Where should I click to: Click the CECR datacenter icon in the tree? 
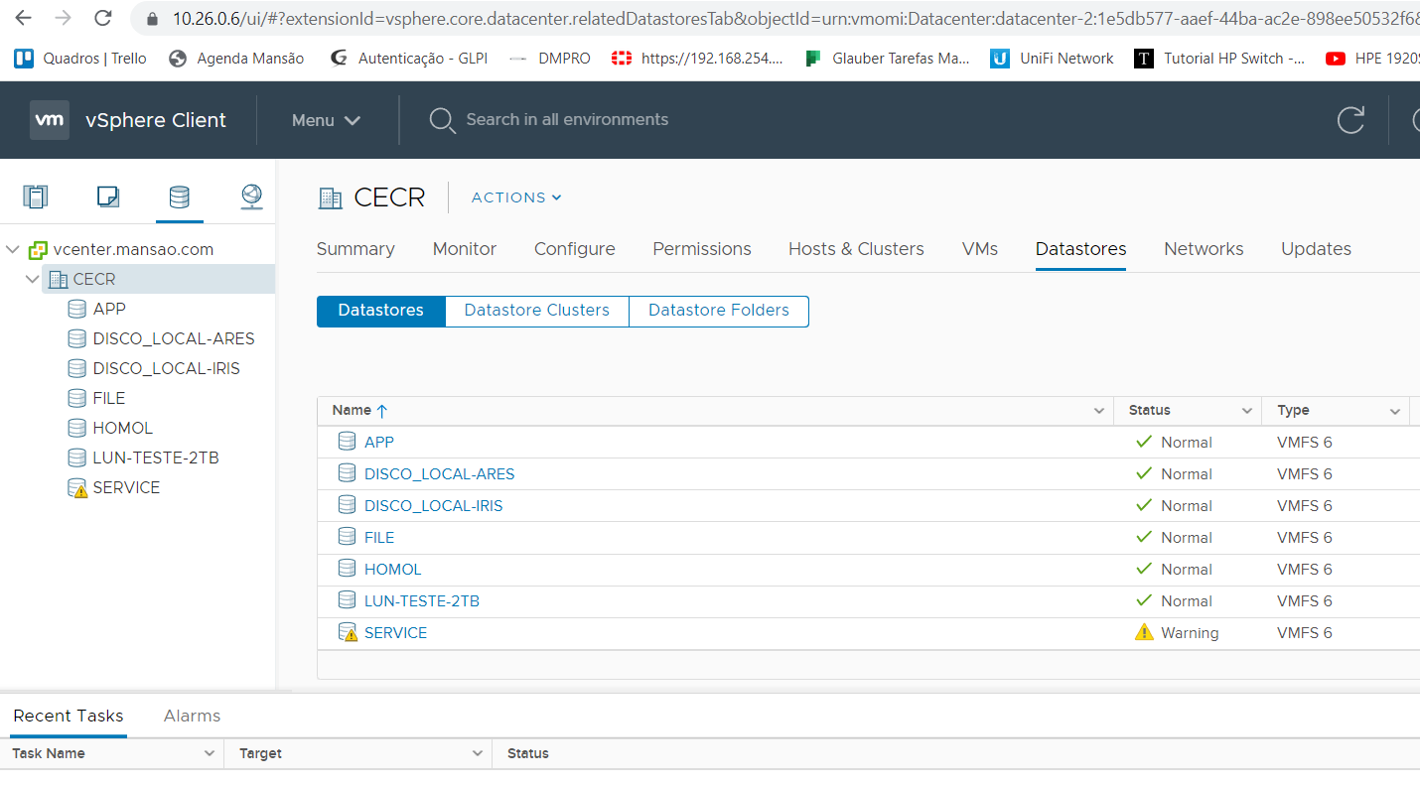59,280
